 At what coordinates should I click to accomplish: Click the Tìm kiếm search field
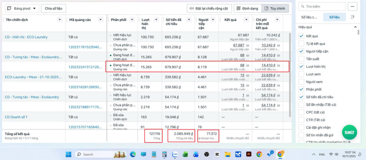click(x=322, y=6)
